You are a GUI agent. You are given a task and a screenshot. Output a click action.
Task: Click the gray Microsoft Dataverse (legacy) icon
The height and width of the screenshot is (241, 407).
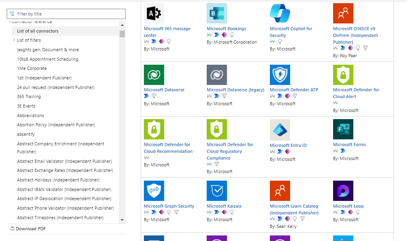(x=217, y=75)
